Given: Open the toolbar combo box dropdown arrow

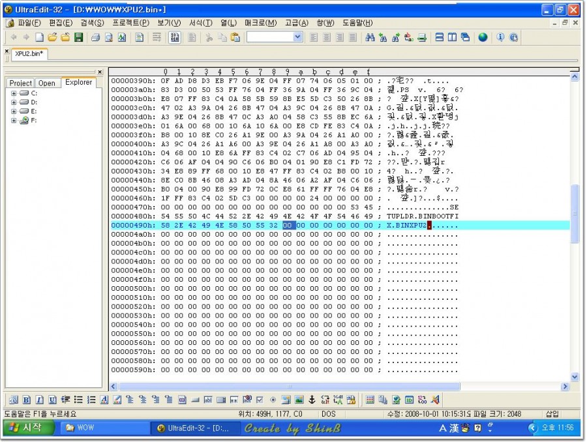Looking at the screenshot, I should tap(297, 37).
